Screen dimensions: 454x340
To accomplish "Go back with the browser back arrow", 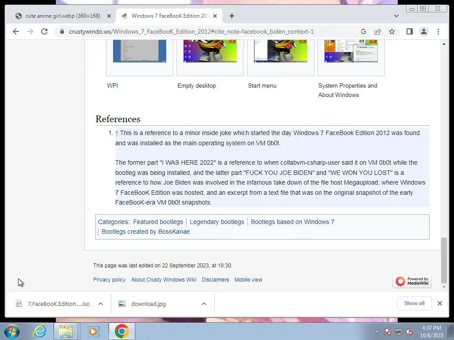I will [x=16, y=31].
